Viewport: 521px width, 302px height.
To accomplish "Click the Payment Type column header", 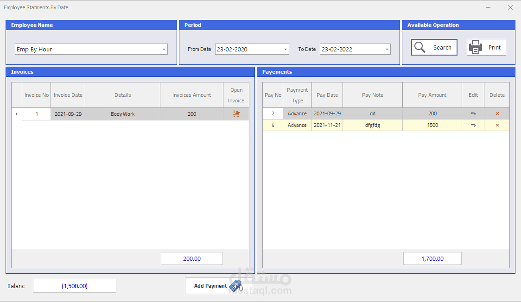I will coord(298,95).
